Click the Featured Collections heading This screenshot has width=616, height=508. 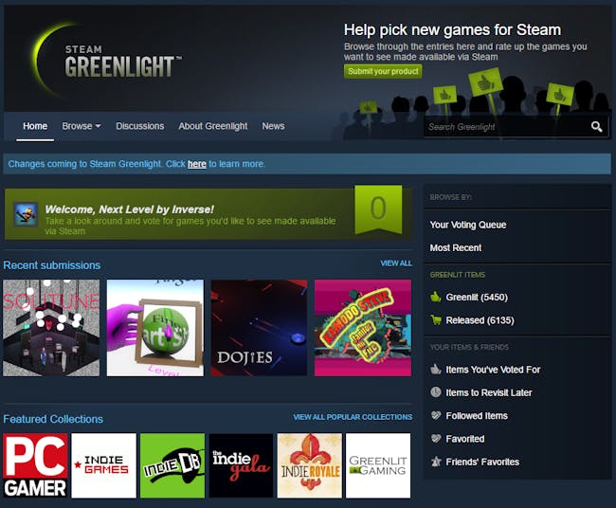click(53, 419)
